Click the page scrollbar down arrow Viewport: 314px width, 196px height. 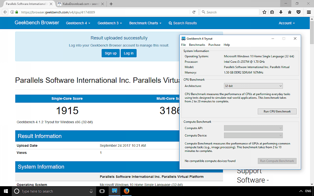312,184
